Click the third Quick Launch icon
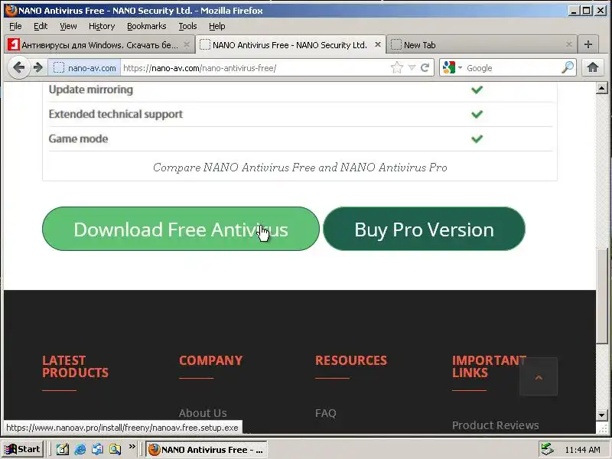The width and height of the screenshot is (612, 459). (x=98, y=449)
